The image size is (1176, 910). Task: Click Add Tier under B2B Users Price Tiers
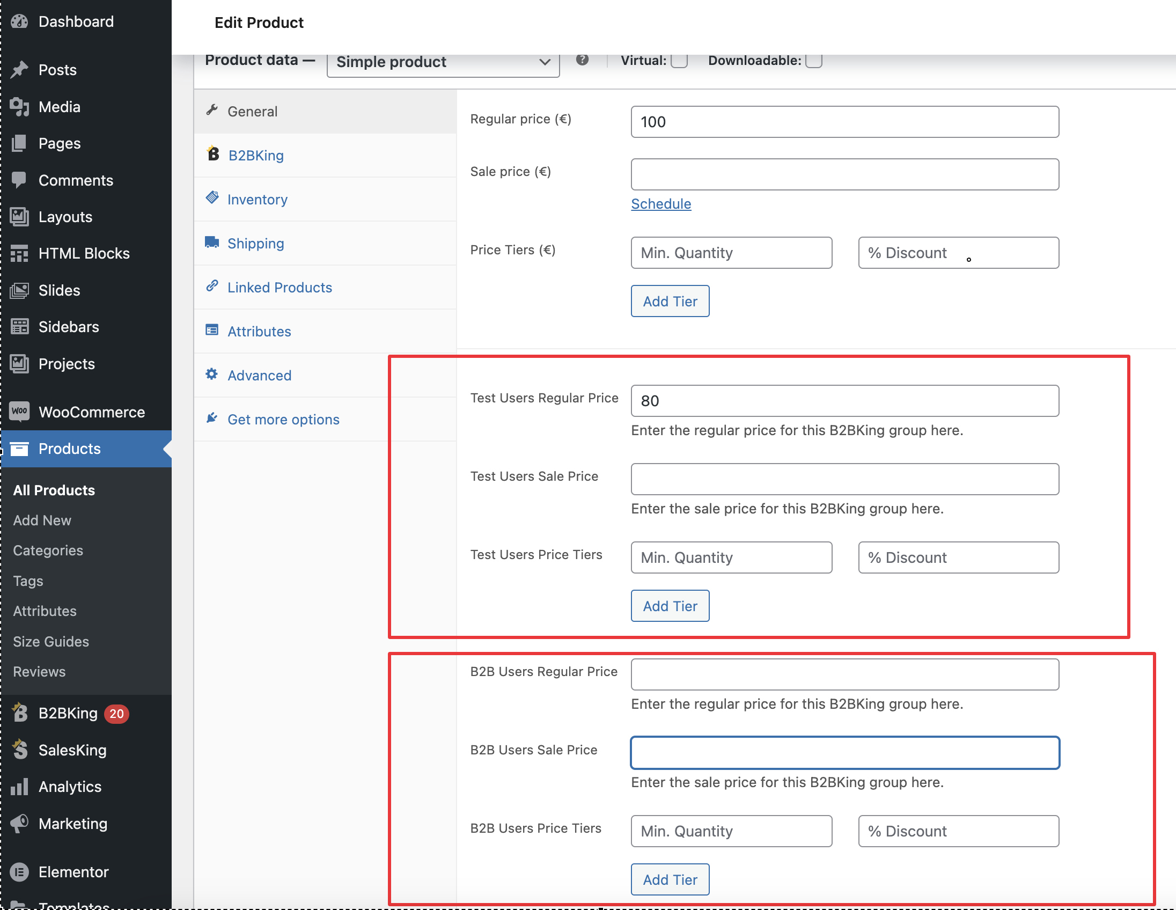tap(670, 879)
